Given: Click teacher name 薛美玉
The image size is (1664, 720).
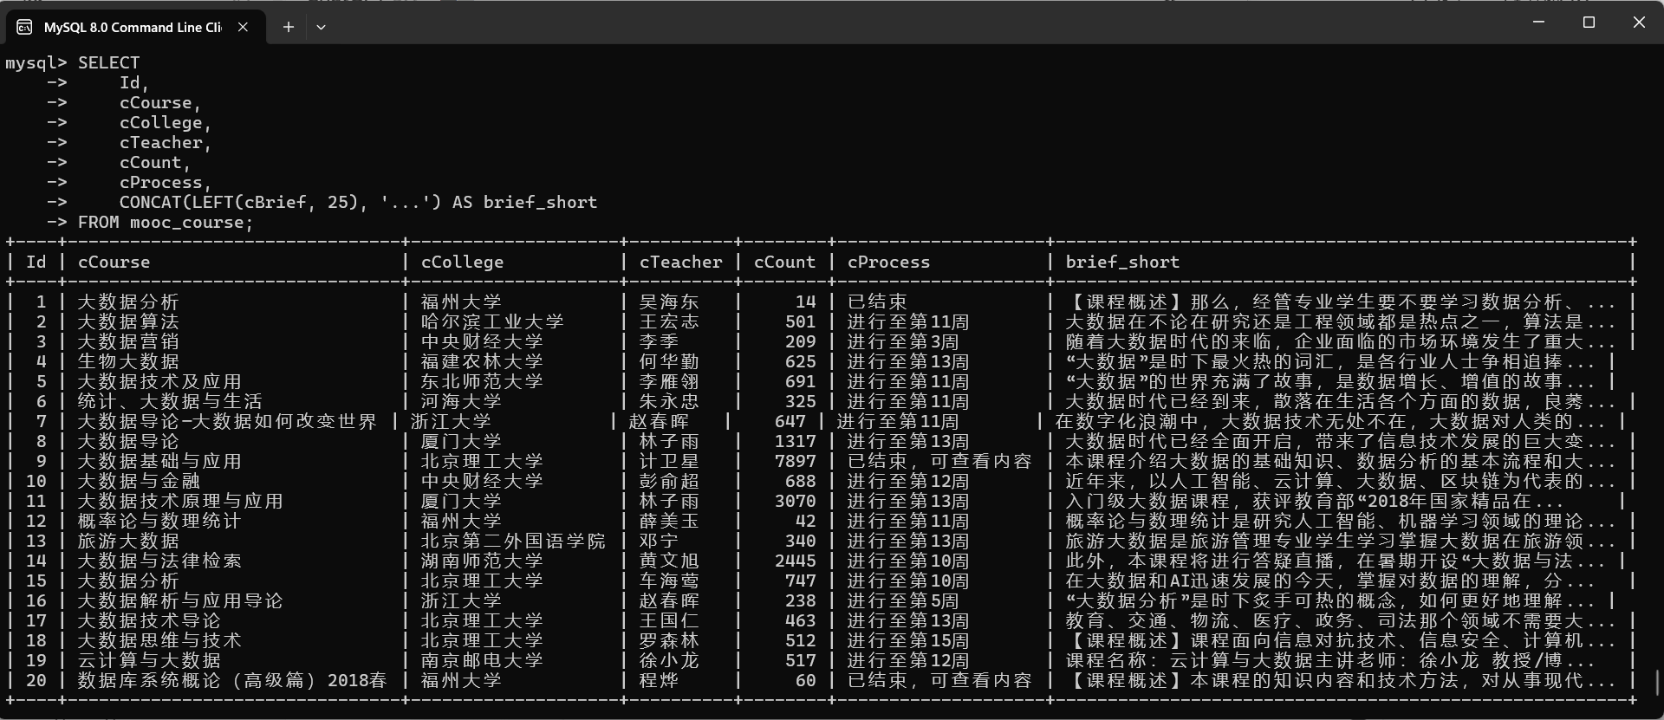Looking at the screenshot, I should 669,521.
